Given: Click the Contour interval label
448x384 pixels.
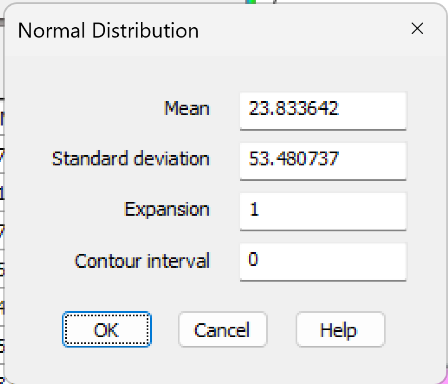Looking at the screenshot, I should pyautogui.click(x=142, y=261).
